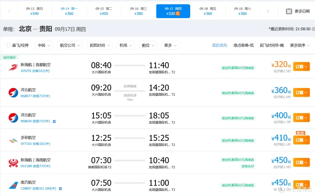
Task: Click the Capital Airlines logo on JD5255
Action: coord(13,68)
